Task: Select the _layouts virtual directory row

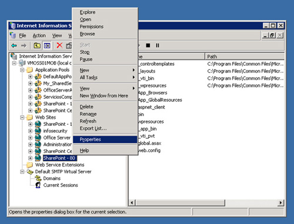Action: point(147,71)
